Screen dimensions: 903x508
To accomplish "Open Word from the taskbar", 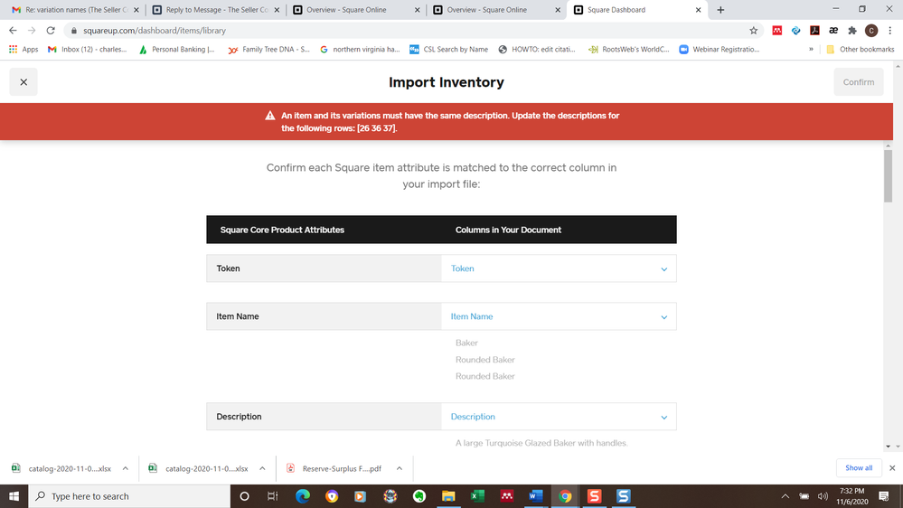I will pos(535,496).
